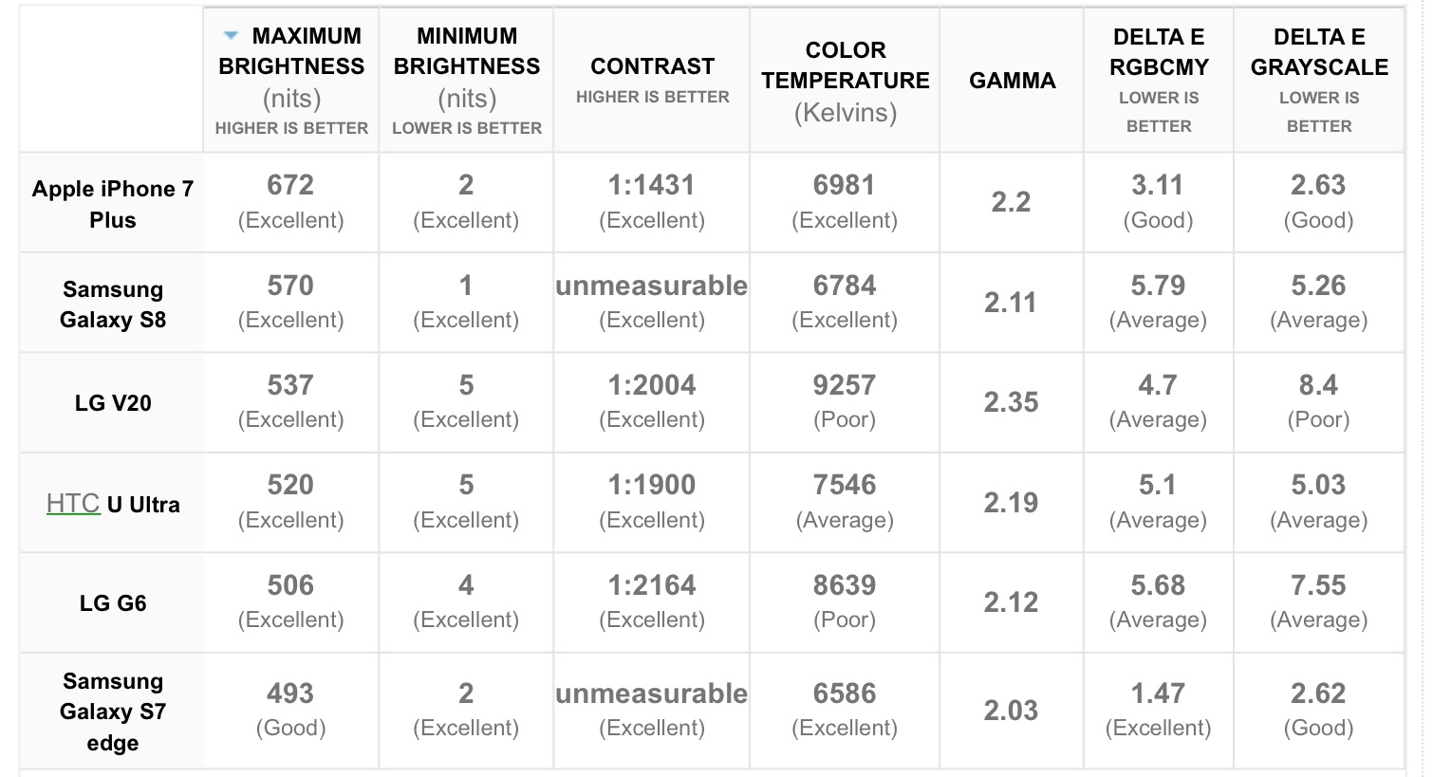This screenshot has width=1451, height=777.
Task: Open the HTC hyperlink
Action: 73,504
